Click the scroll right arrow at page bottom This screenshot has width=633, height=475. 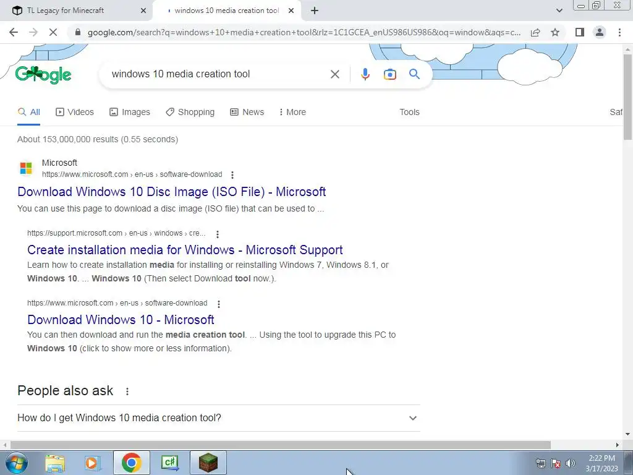coord(618,445)
